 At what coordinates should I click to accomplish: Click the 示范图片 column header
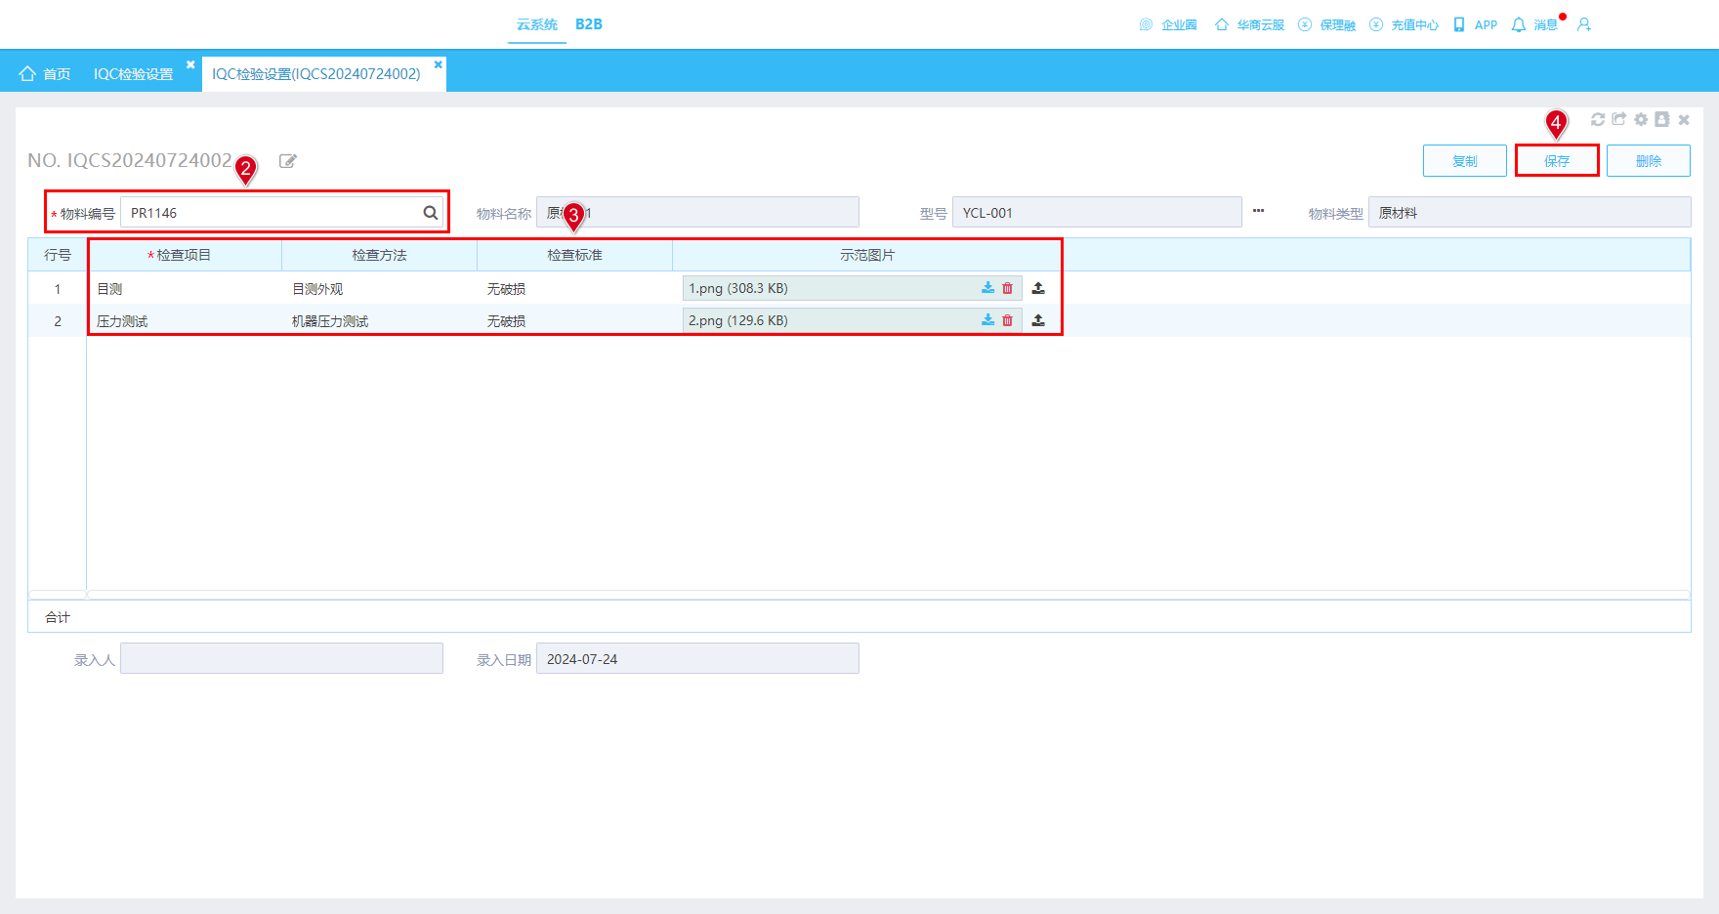pos(867,255)
